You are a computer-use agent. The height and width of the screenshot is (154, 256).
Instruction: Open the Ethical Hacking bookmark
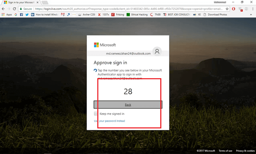tap(137, 14)
